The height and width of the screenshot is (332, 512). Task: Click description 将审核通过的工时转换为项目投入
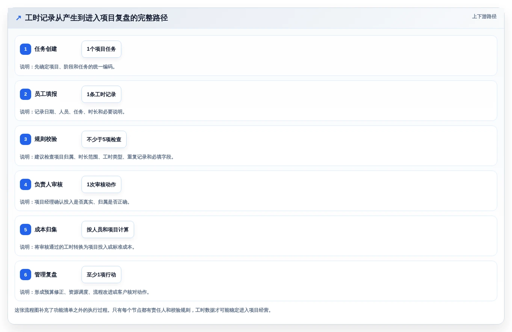78,247
